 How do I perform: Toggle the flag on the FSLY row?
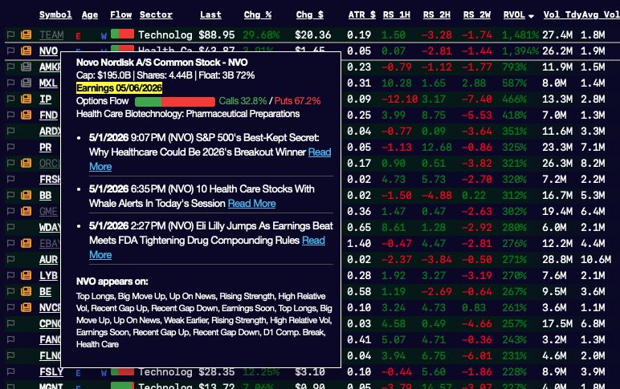point(10,371)
